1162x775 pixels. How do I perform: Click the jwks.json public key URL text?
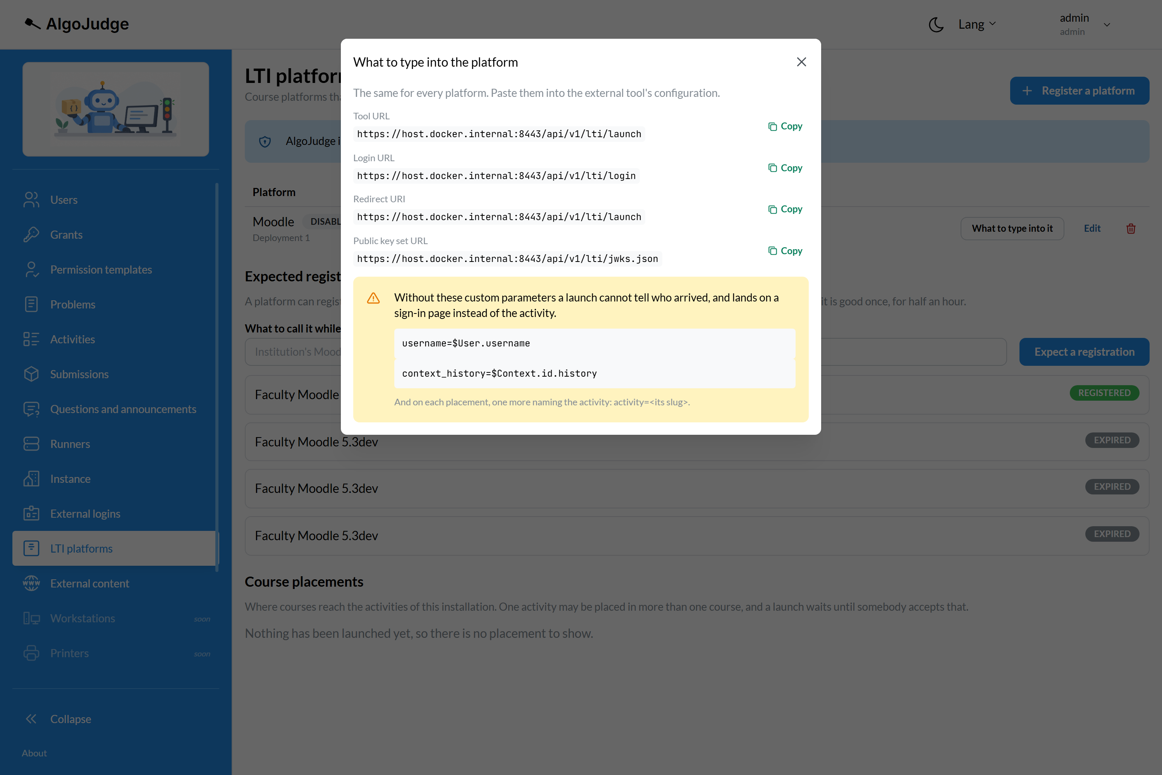coord(507,259)
